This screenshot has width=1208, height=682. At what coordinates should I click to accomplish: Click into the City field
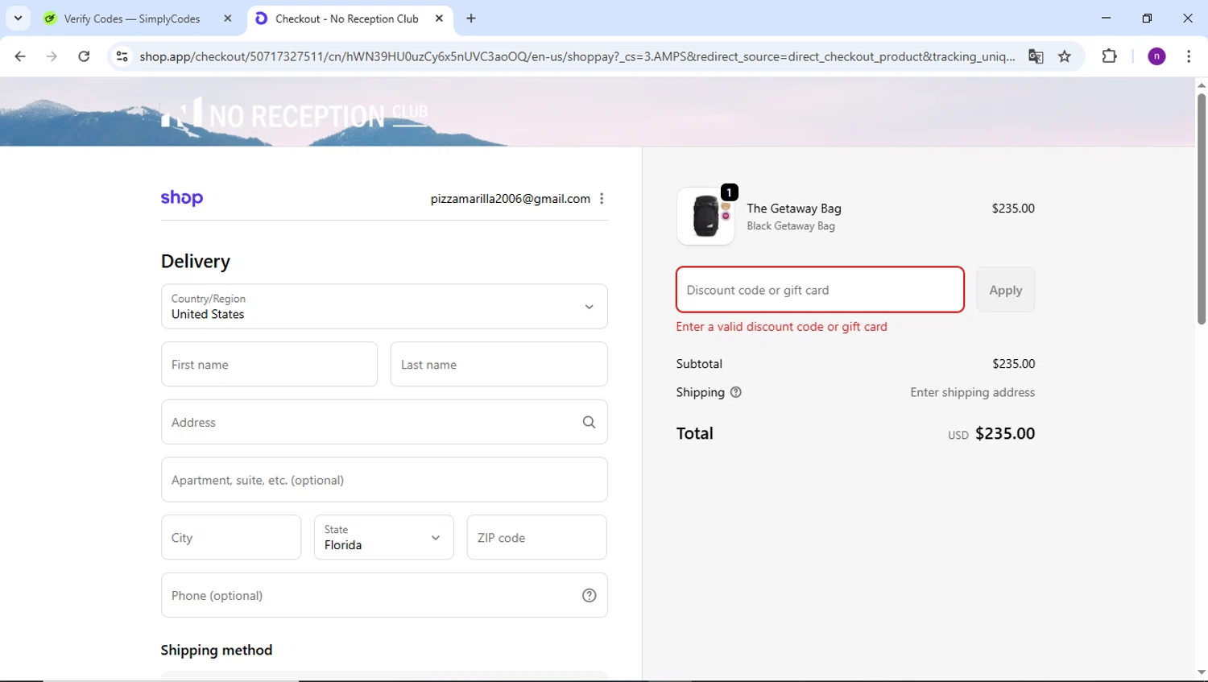[231, 537]
